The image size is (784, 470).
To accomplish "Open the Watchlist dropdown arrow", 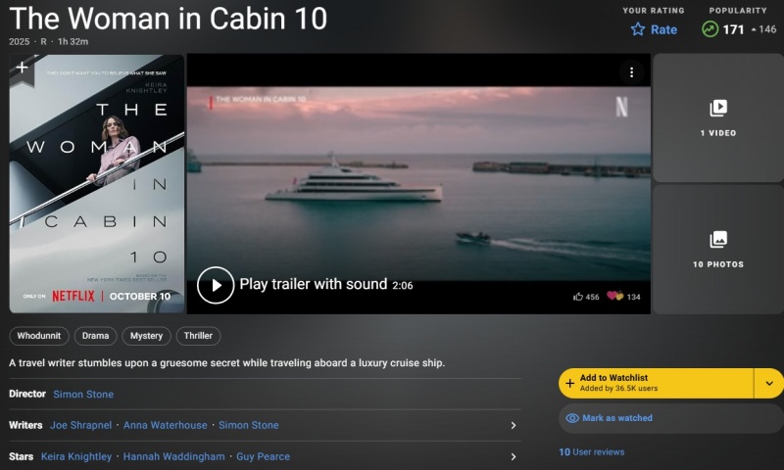I will (x=769, y=383).
